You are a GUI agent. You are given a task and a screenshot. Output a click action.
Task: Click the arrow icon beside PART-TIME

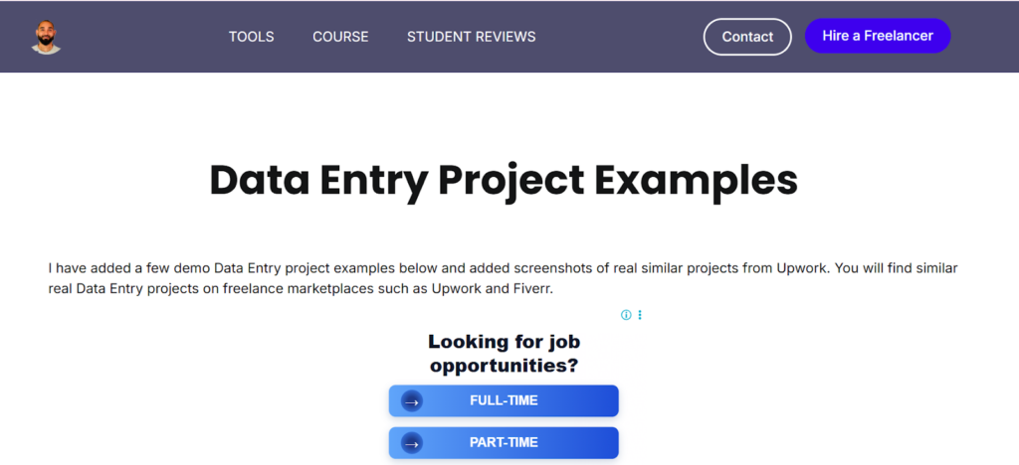click(412, 443)
